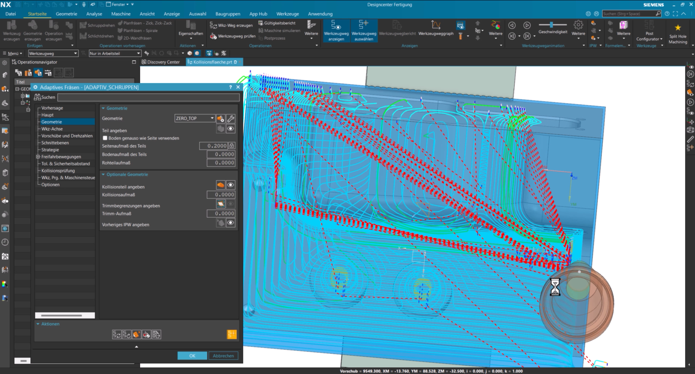Click the generate icon in Aktionen

pos(116,334)
